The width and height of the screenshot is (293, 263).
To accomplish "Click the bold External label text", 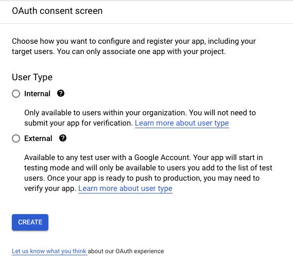I will pos(38,138).
